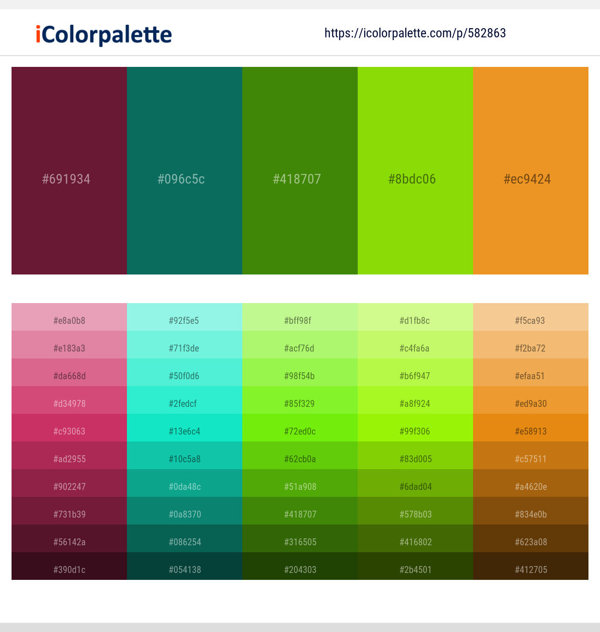The image size is (600, 632).
Task: Select the #e58913 orange shade
Action: click(531, 428)
